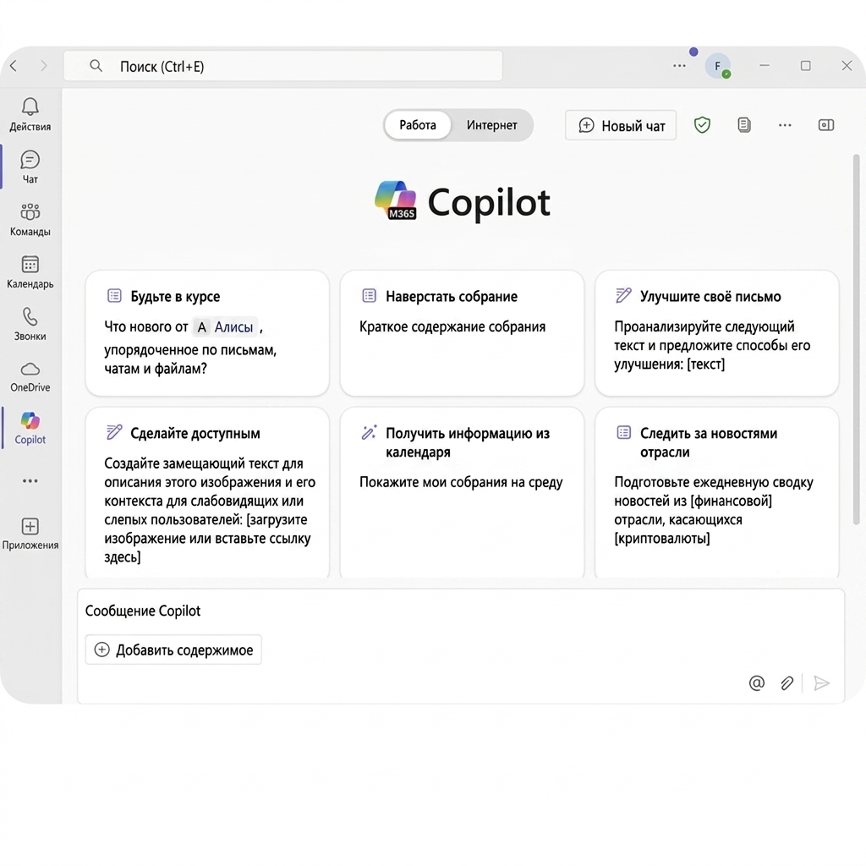Switch to the Работа tab
Screen dimensions: 866x866
coord(418,125)
